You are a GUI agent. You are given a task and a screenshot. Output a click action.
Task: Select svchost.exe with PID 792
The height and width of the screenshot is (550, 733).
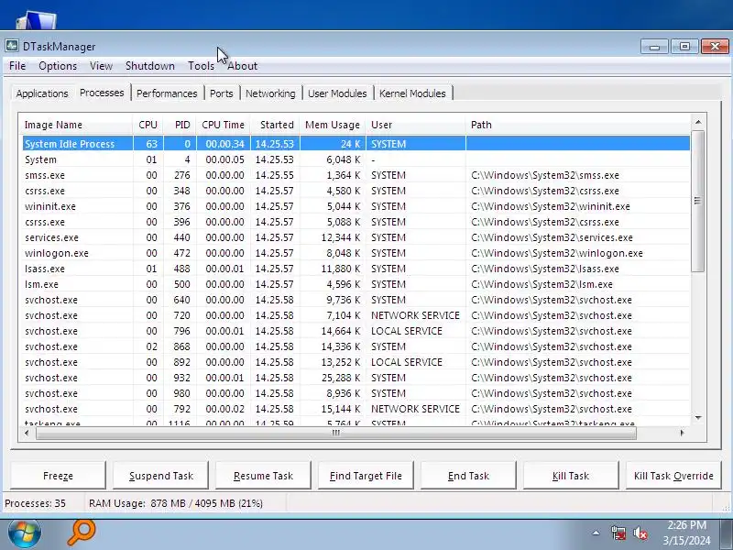pyautogui.click(x=356, y=409)
